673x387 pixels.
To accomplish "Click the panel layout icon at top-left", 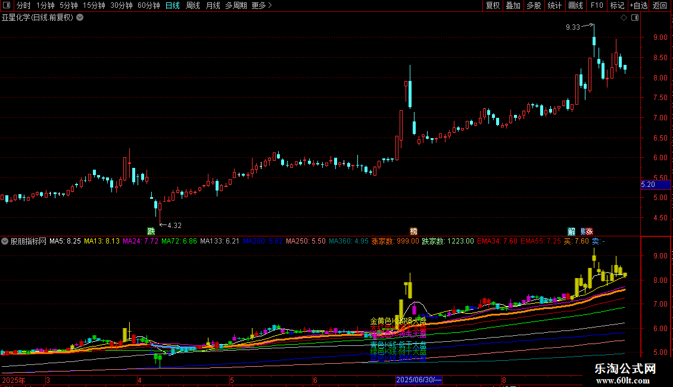I will 7,5.
